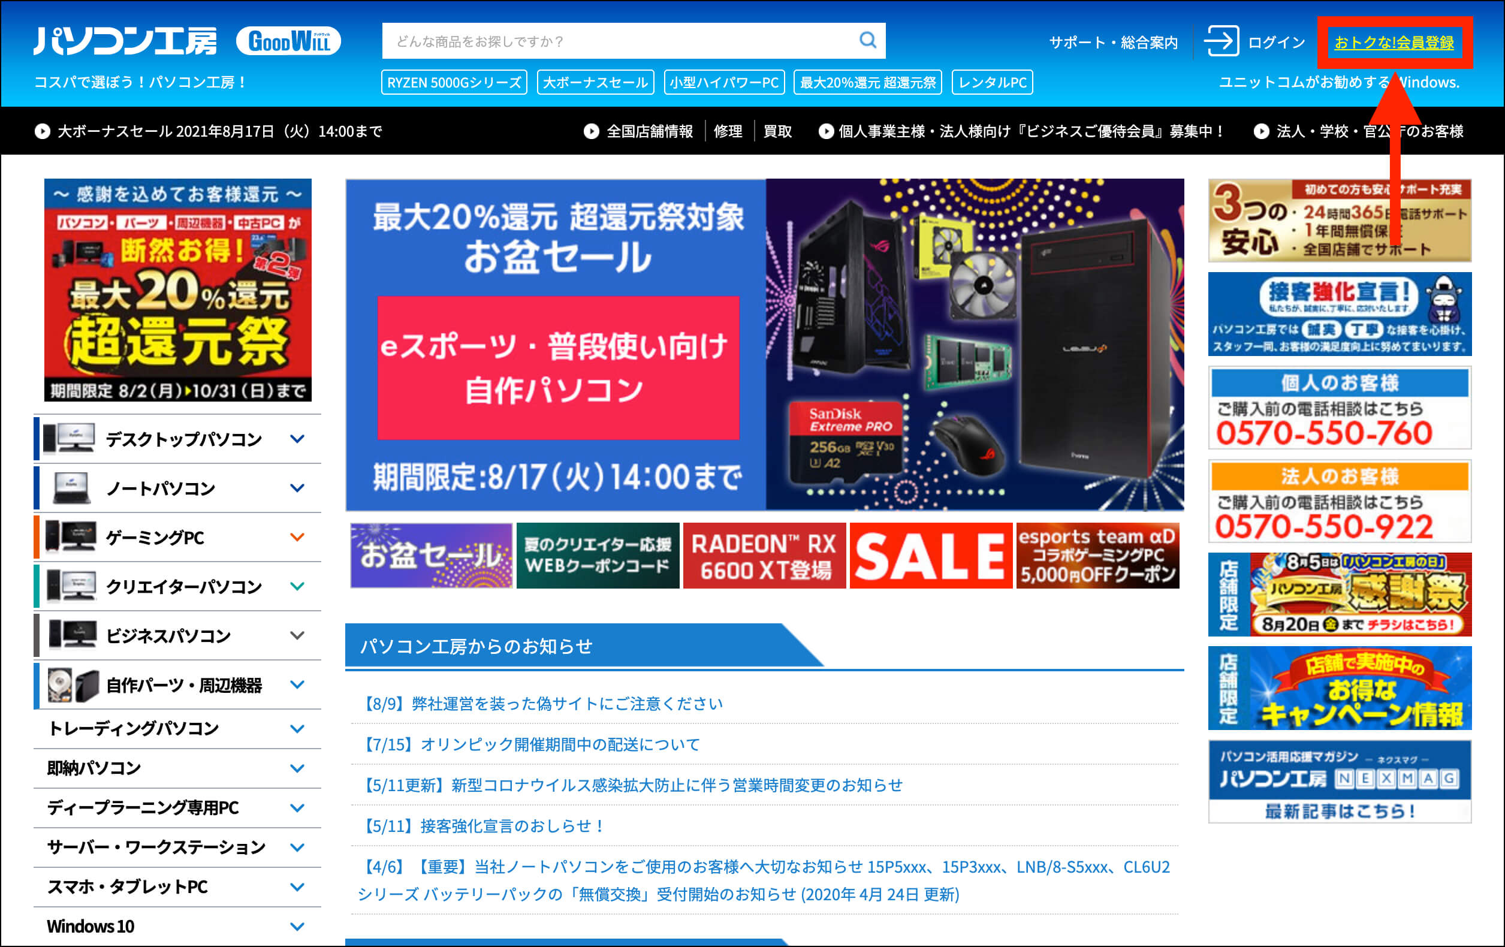1505x947 pixels.
Task: Open the 最大20%還元 超還元祭 tag
Action: click(x=868, y=82)
